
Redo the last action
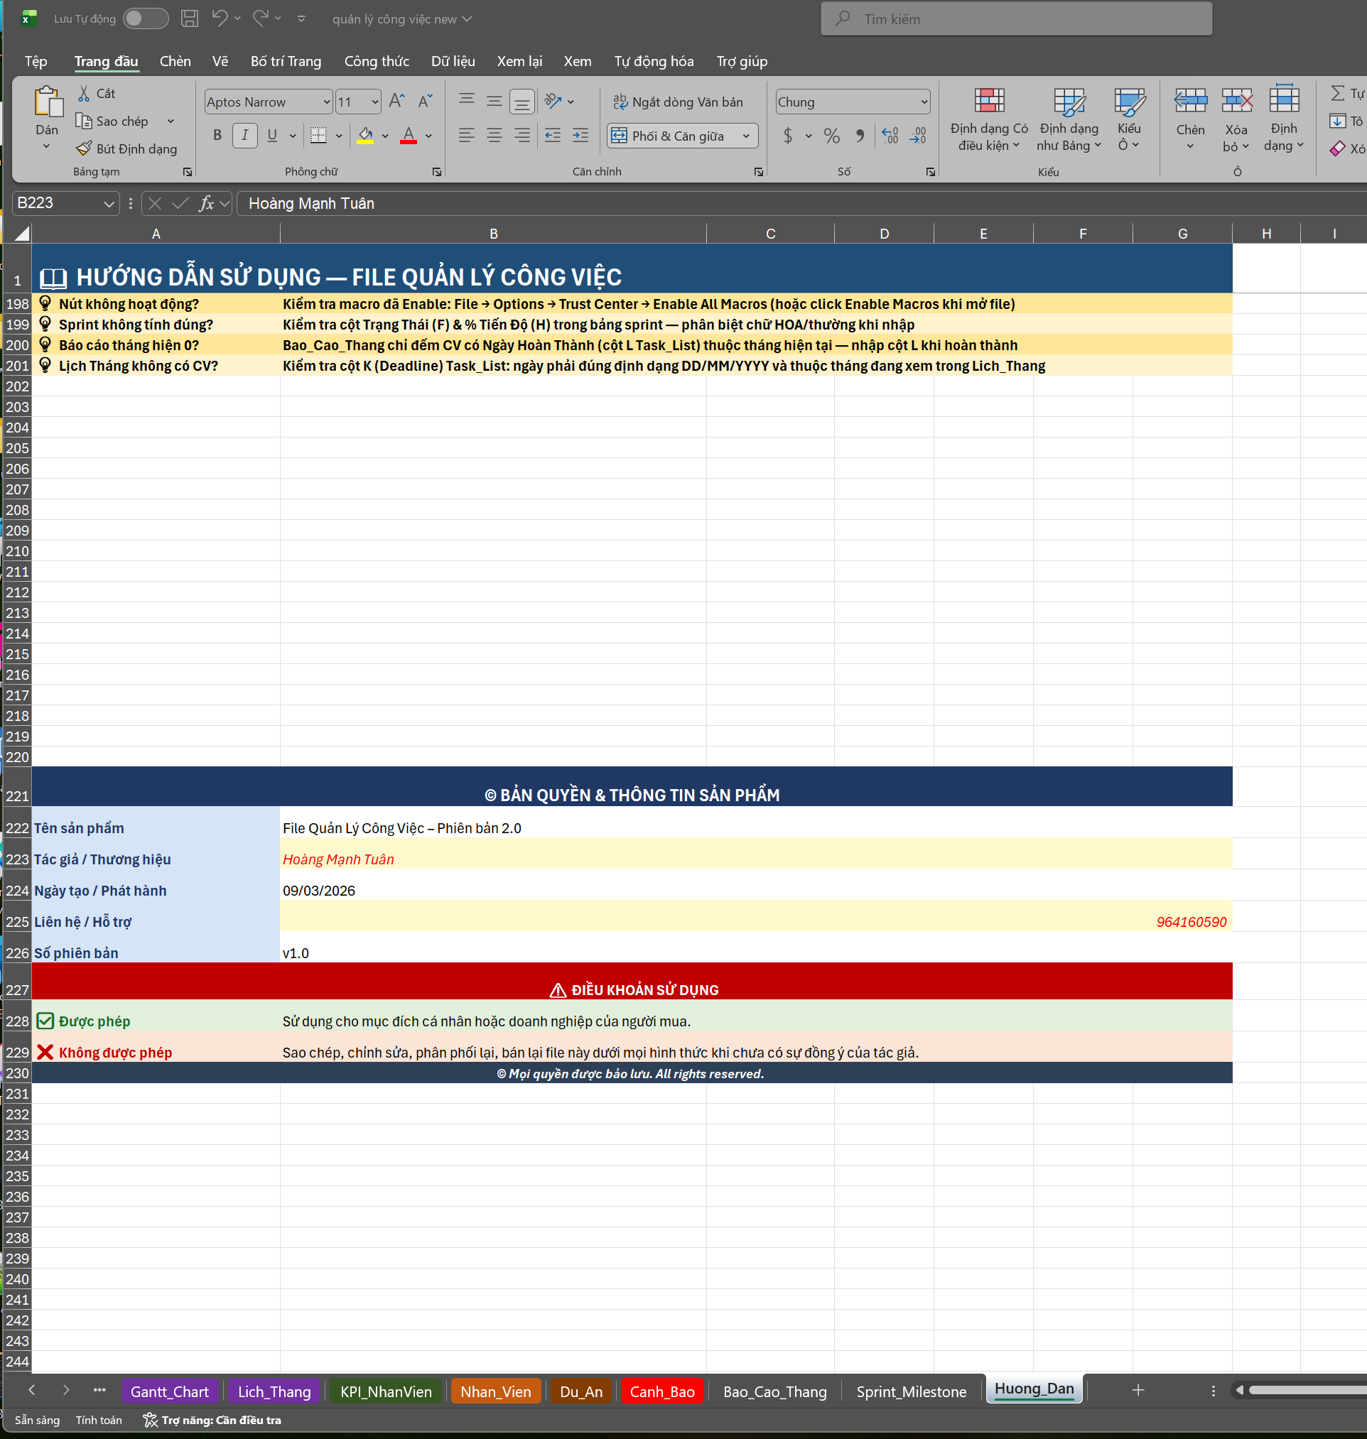pos(260,18)
